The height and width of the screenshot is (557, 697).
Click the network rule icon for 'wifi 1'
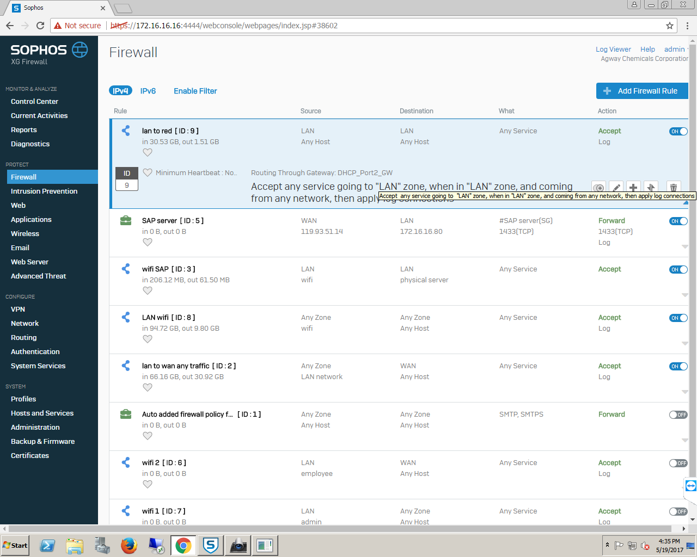coord(126,511)
